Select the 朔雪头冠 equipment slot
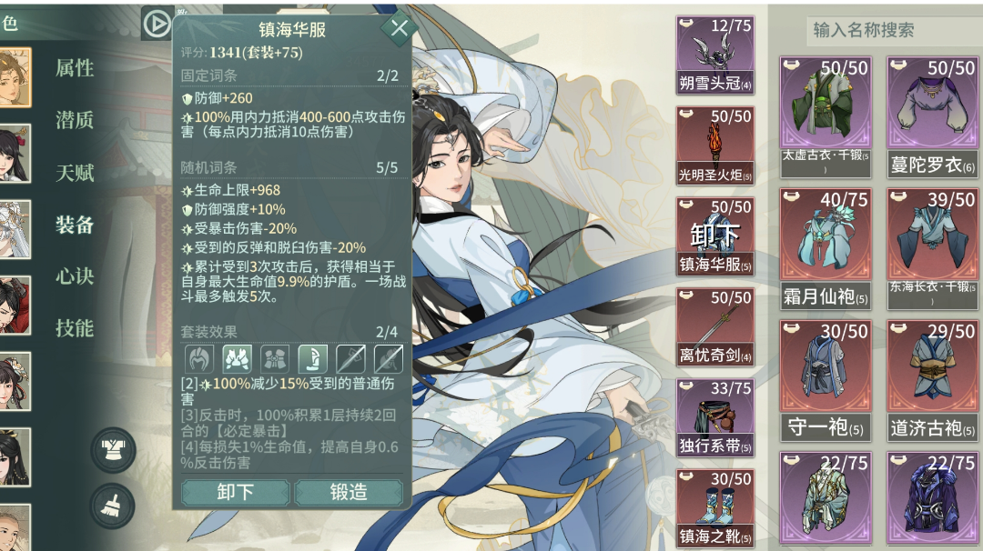983x551 pixels. pyautogui.click(x=714, y=55)
